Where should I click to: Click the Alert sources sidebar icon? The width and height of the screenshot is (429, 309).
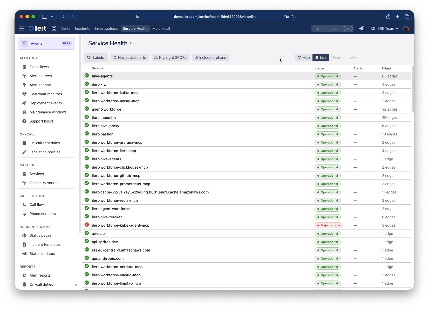(24, 76)
